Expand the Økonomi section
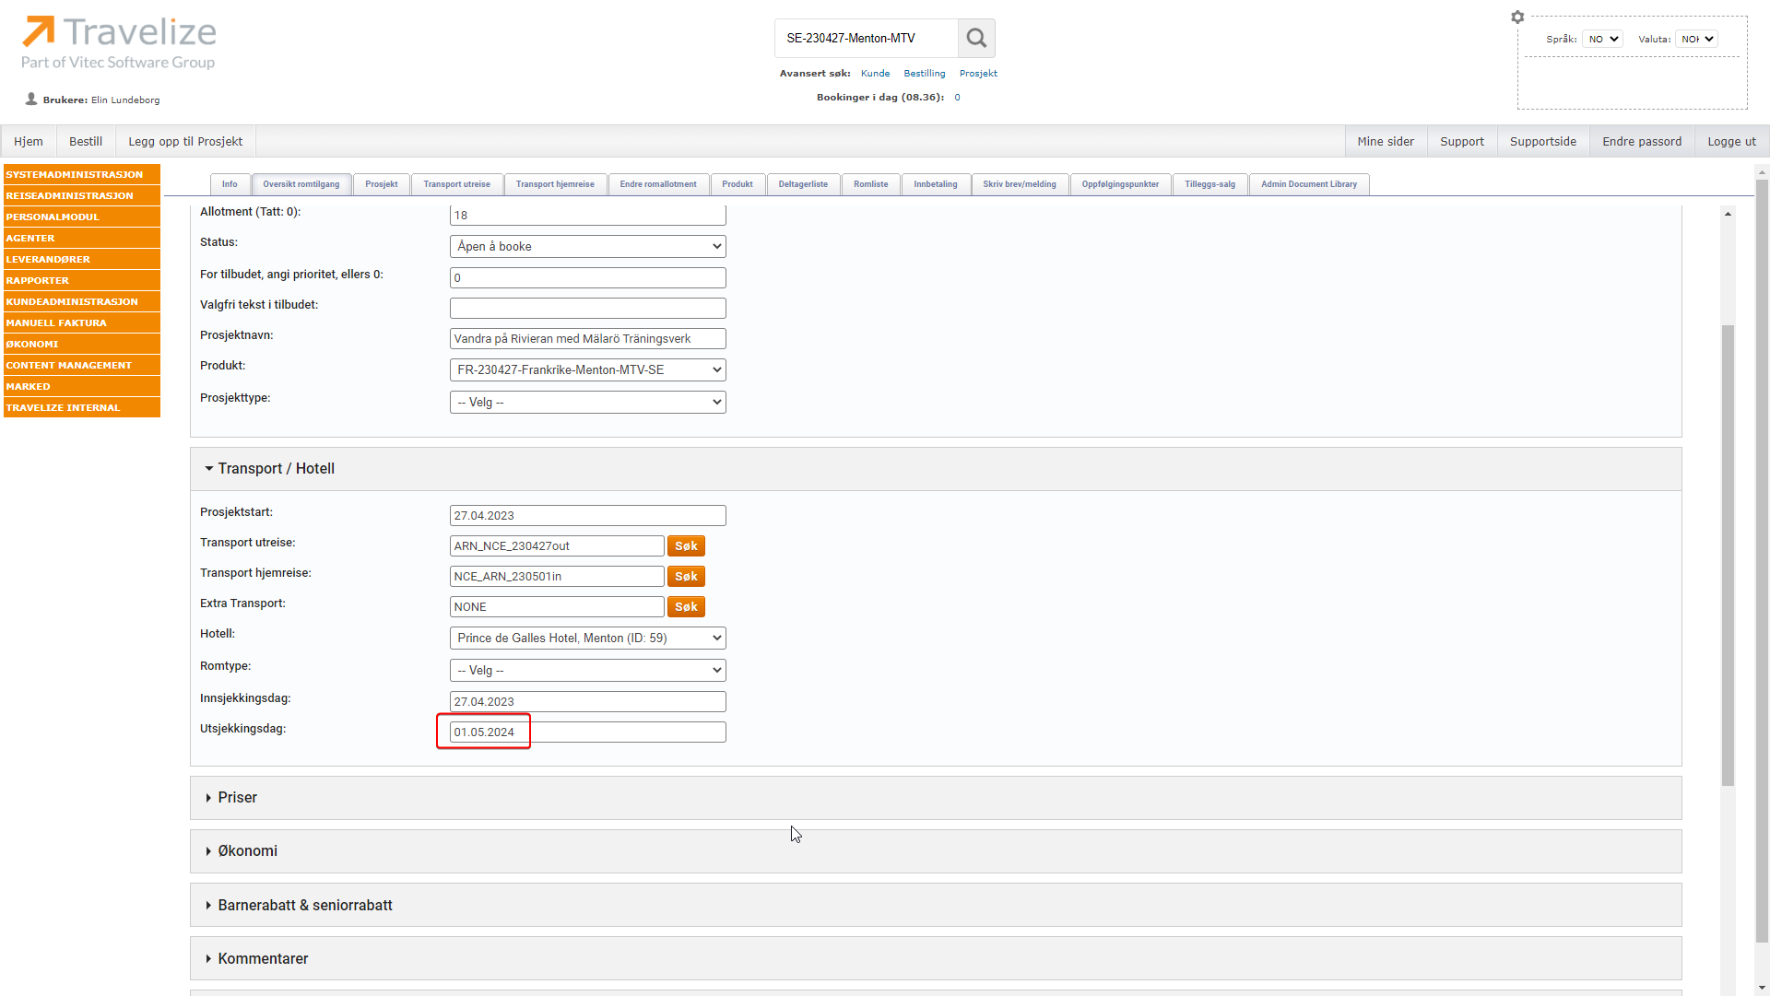1770x996 pixels. (247, 851)
